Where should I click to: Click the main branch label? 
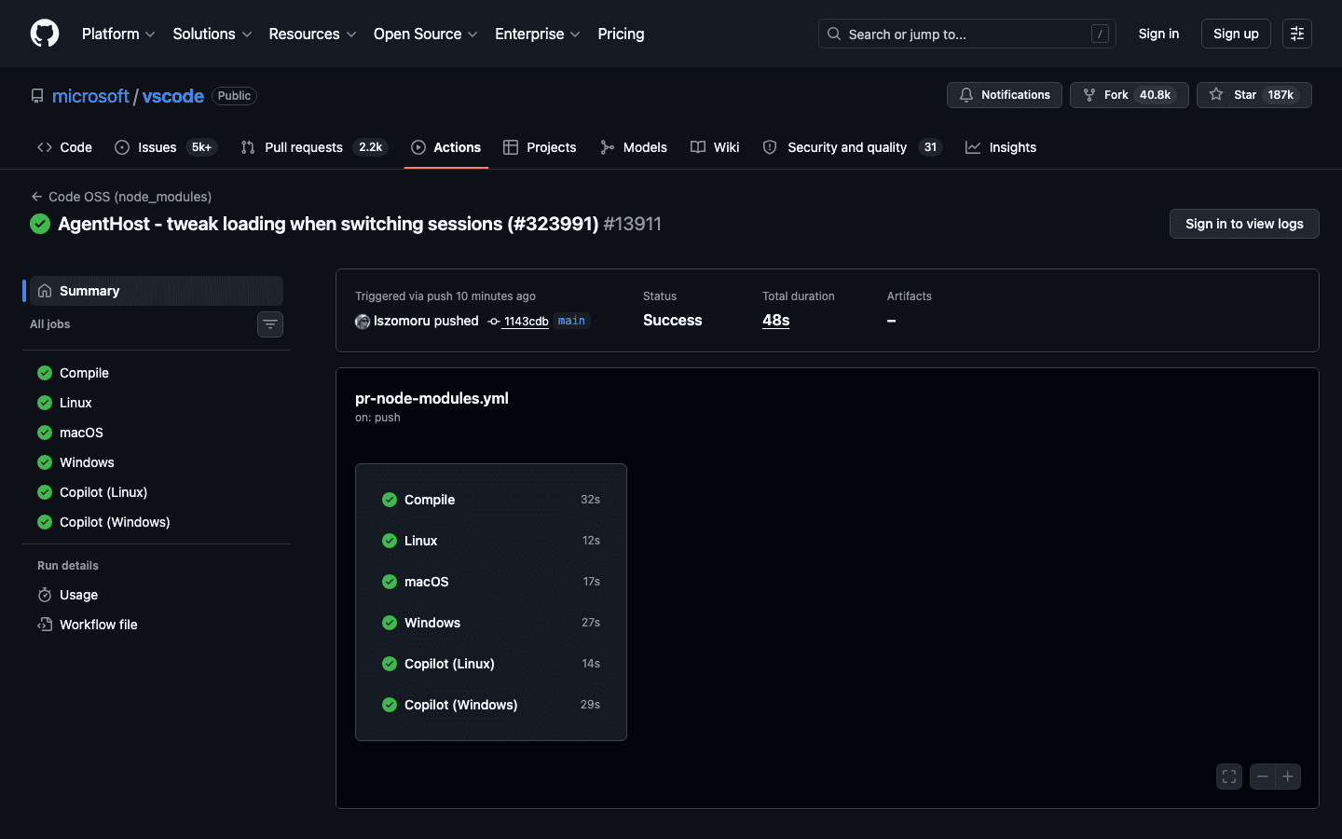571,321
